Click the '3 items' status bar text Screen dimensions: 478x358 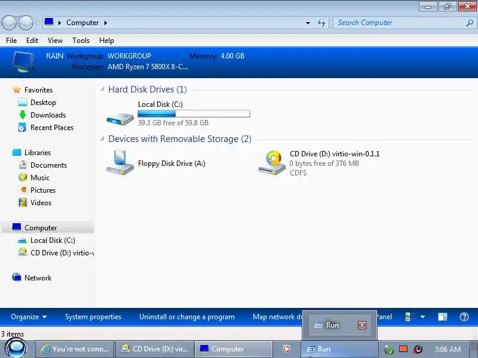point(13,334)
